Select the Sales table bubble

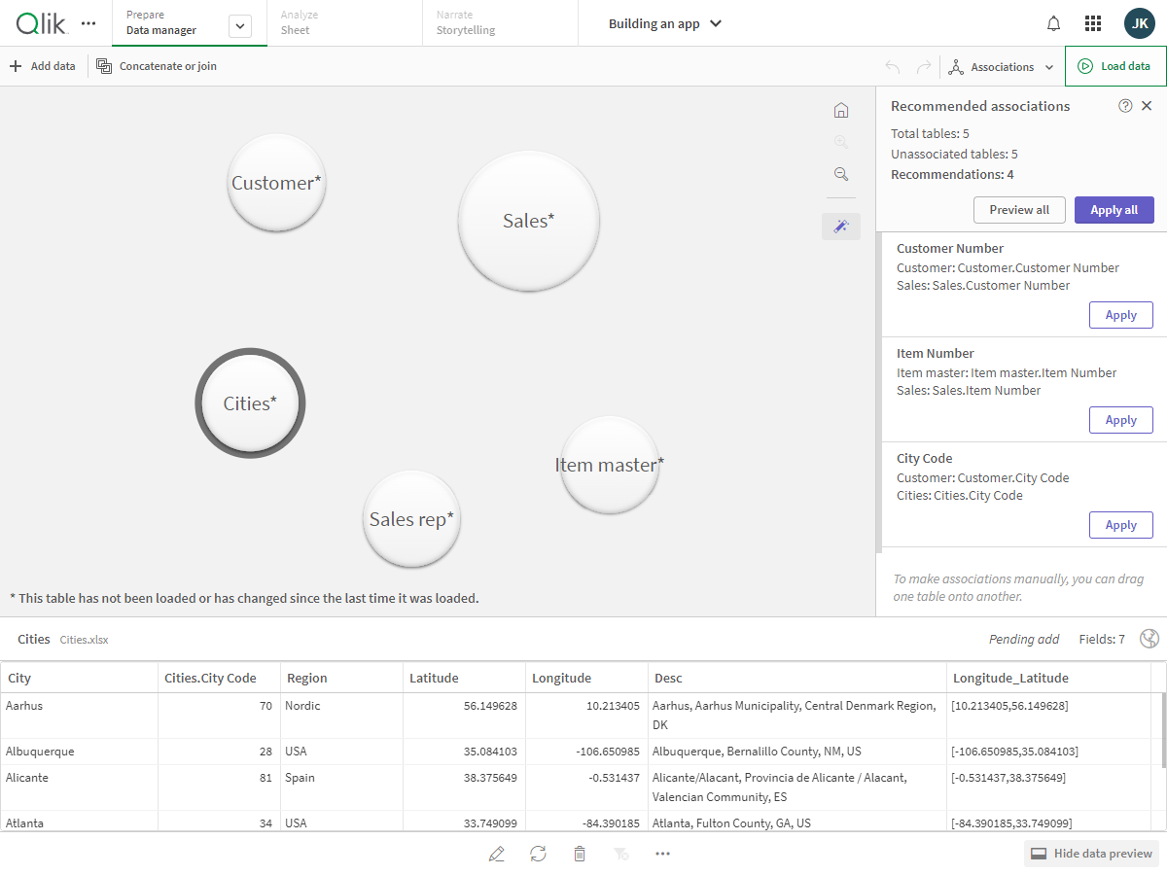(x=529, y=221)
